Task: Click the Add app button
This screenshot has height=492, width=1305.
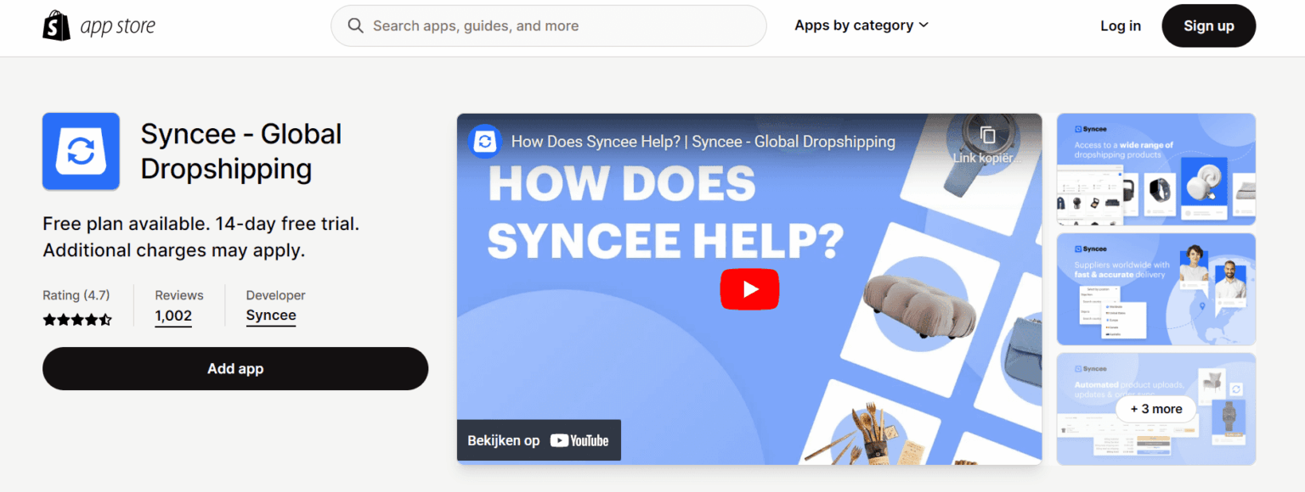Action: (x=235, y=368)
